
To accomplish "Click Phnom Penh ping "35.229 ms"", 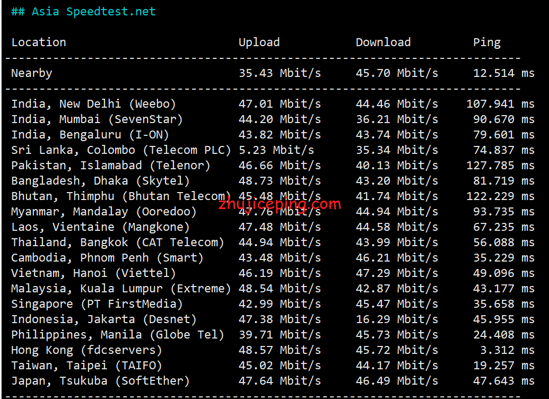I will pyautogui.click(x=504, y=258).
